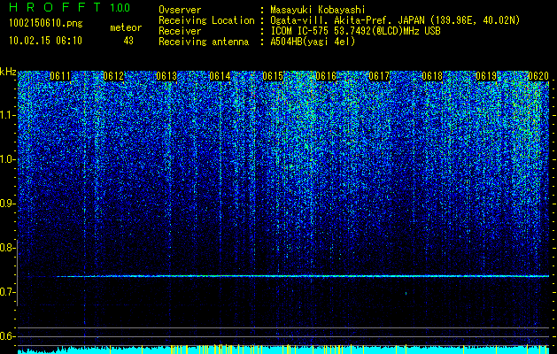
Task: Click time marker 0617
Action: pyautogui.click(x=379, y=76)
